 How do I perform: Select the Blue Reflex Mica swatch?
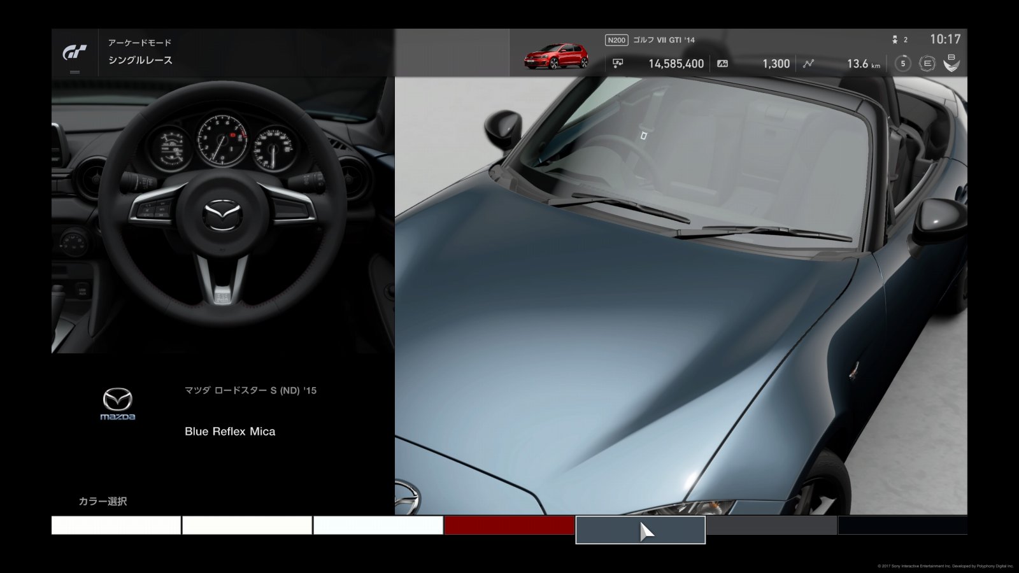[641, 530]
